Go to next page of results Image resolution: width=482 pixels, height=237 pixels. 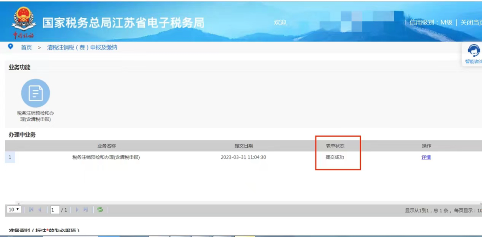coord(77,209)
